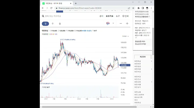Viewport: 194px width, 108px height.
Task: Open the tab search chevron in title bar
Action: (133, 2)
